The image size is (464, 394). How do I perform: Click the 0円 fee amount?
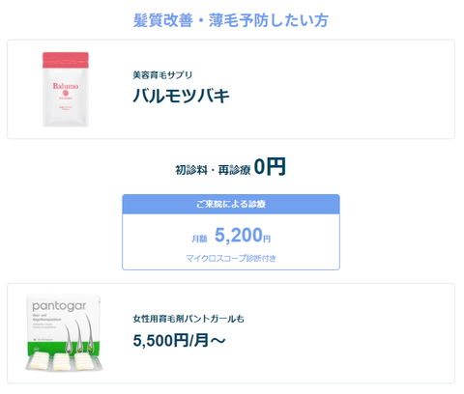270,166
